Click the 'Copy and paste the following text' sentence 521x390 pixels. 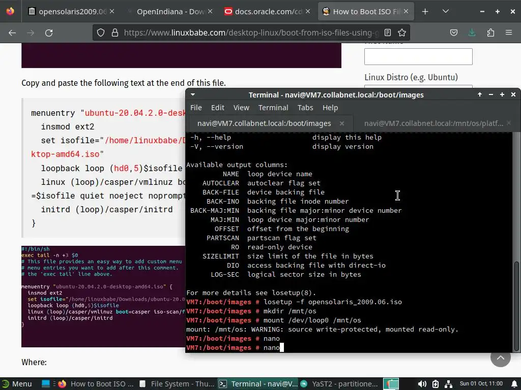pyautogui.click(x=124, y=83)
